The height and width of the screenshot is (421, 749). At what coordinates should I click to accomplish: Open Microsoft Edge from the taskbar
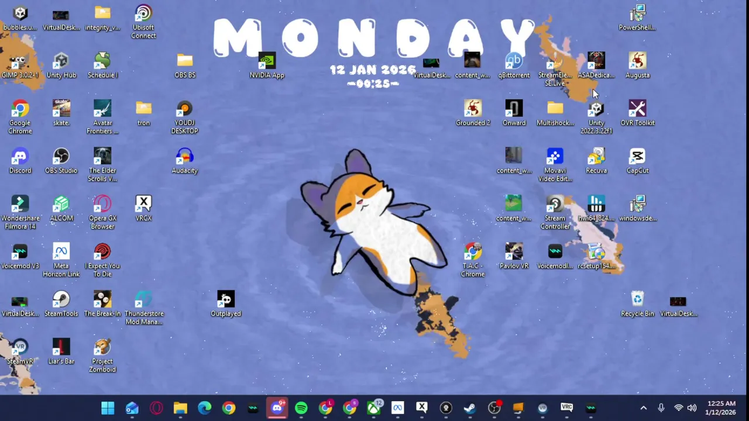(x=204, y=408)
